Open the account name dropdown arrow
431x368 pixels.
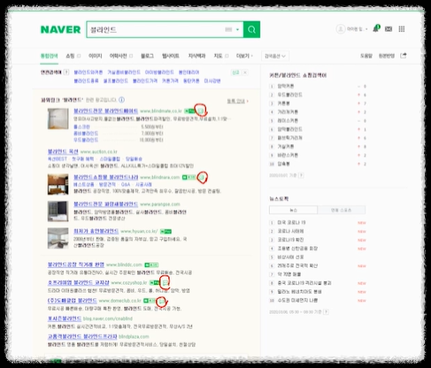tap(366, 29)
